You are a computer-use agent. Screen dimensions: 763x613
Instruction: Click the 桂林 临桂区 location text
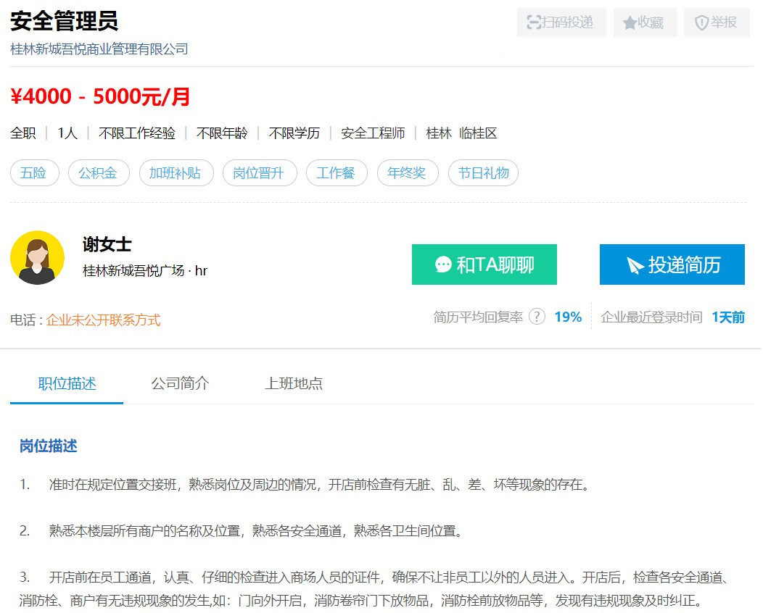click(x=461, y=133)
